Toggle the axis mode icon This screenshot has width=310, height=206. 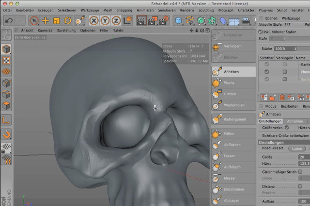pyautogui.click(x=6, y=120)
